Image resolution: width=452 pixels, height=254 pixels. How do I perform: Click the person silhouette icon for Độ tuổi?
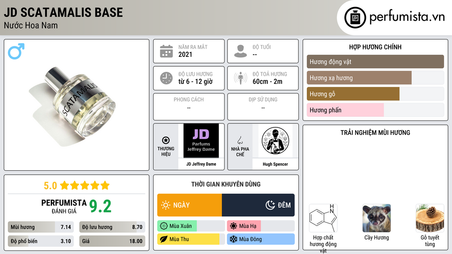tap(241, 51)
